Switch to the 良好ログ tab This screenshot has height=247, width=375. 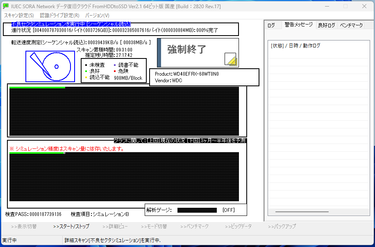[326, 25]
